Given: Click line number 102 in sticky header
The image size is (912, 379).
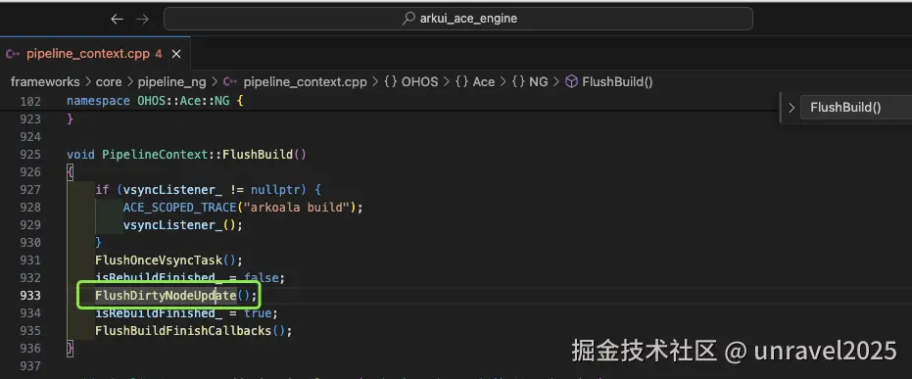Looking at the screenshot, I should click(30, 101).
